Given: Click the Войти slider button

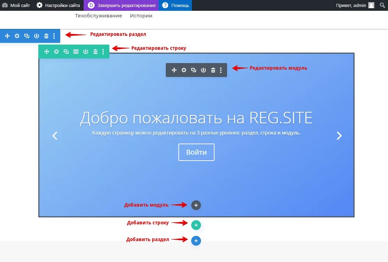Looking at the screenshot, I should 196,152.
